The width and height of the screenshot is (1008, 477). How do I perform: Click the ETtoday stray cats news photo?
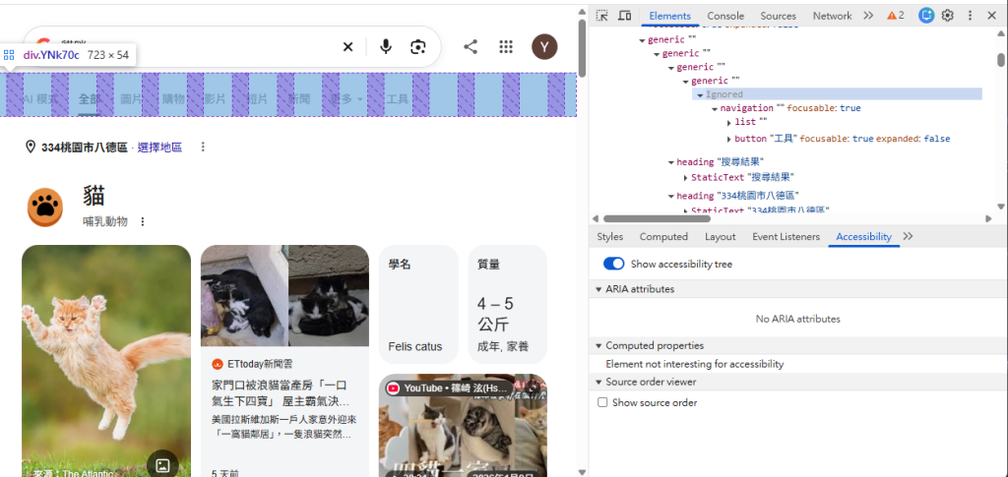pyautogui.click(x=284, y=296)
